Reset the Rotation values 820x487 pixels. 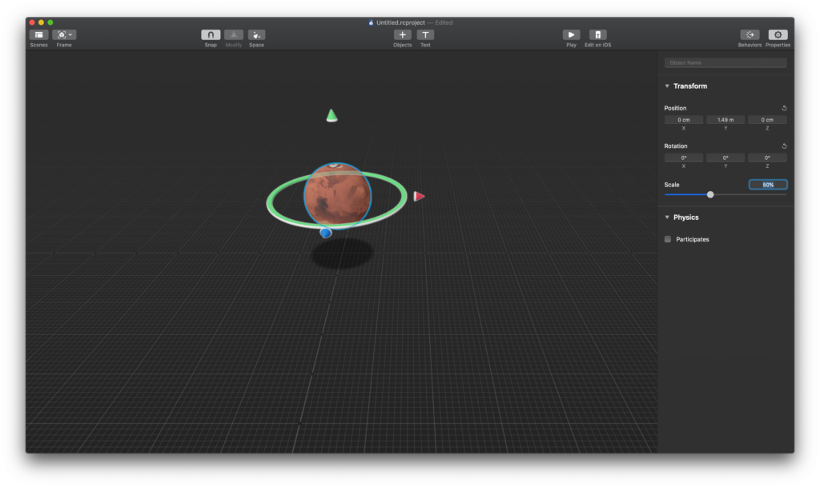[x=784, y=146]
